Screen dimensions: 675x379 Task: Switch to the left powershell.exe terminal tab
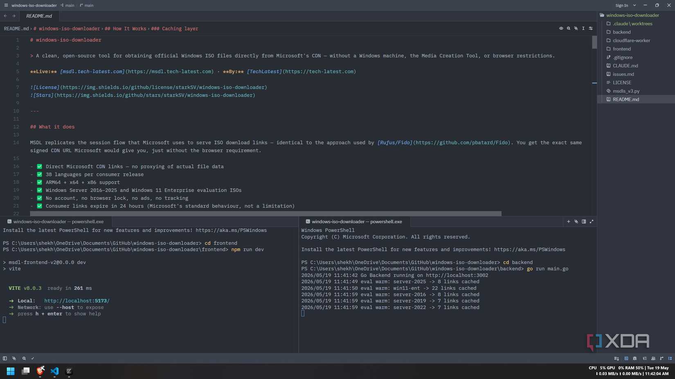tap(56, 221)
